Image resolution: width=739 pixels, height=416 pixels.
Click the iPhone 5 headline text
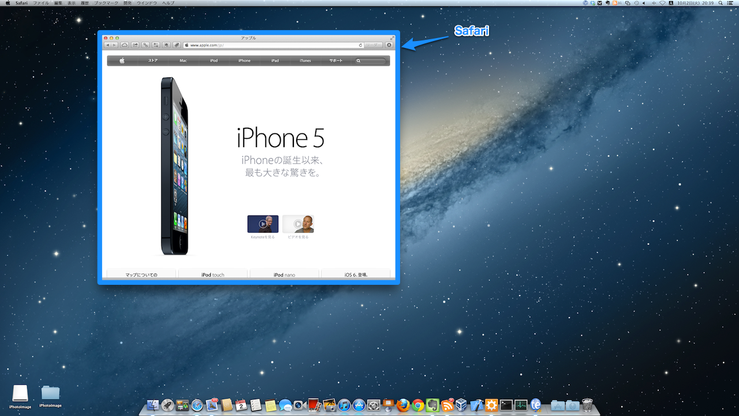[281, 138]
